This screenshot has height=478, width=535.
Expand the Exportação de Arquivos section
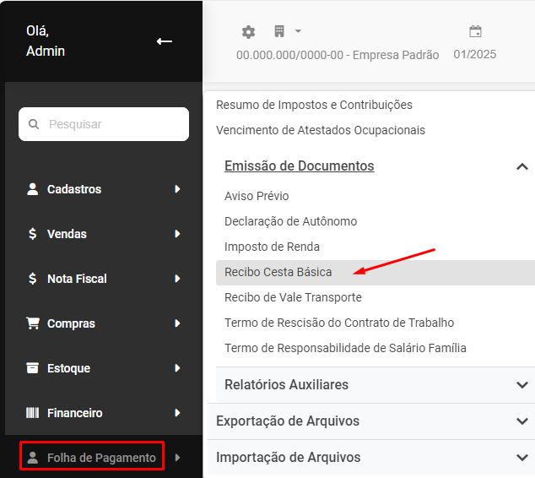(x=521, y=421)
